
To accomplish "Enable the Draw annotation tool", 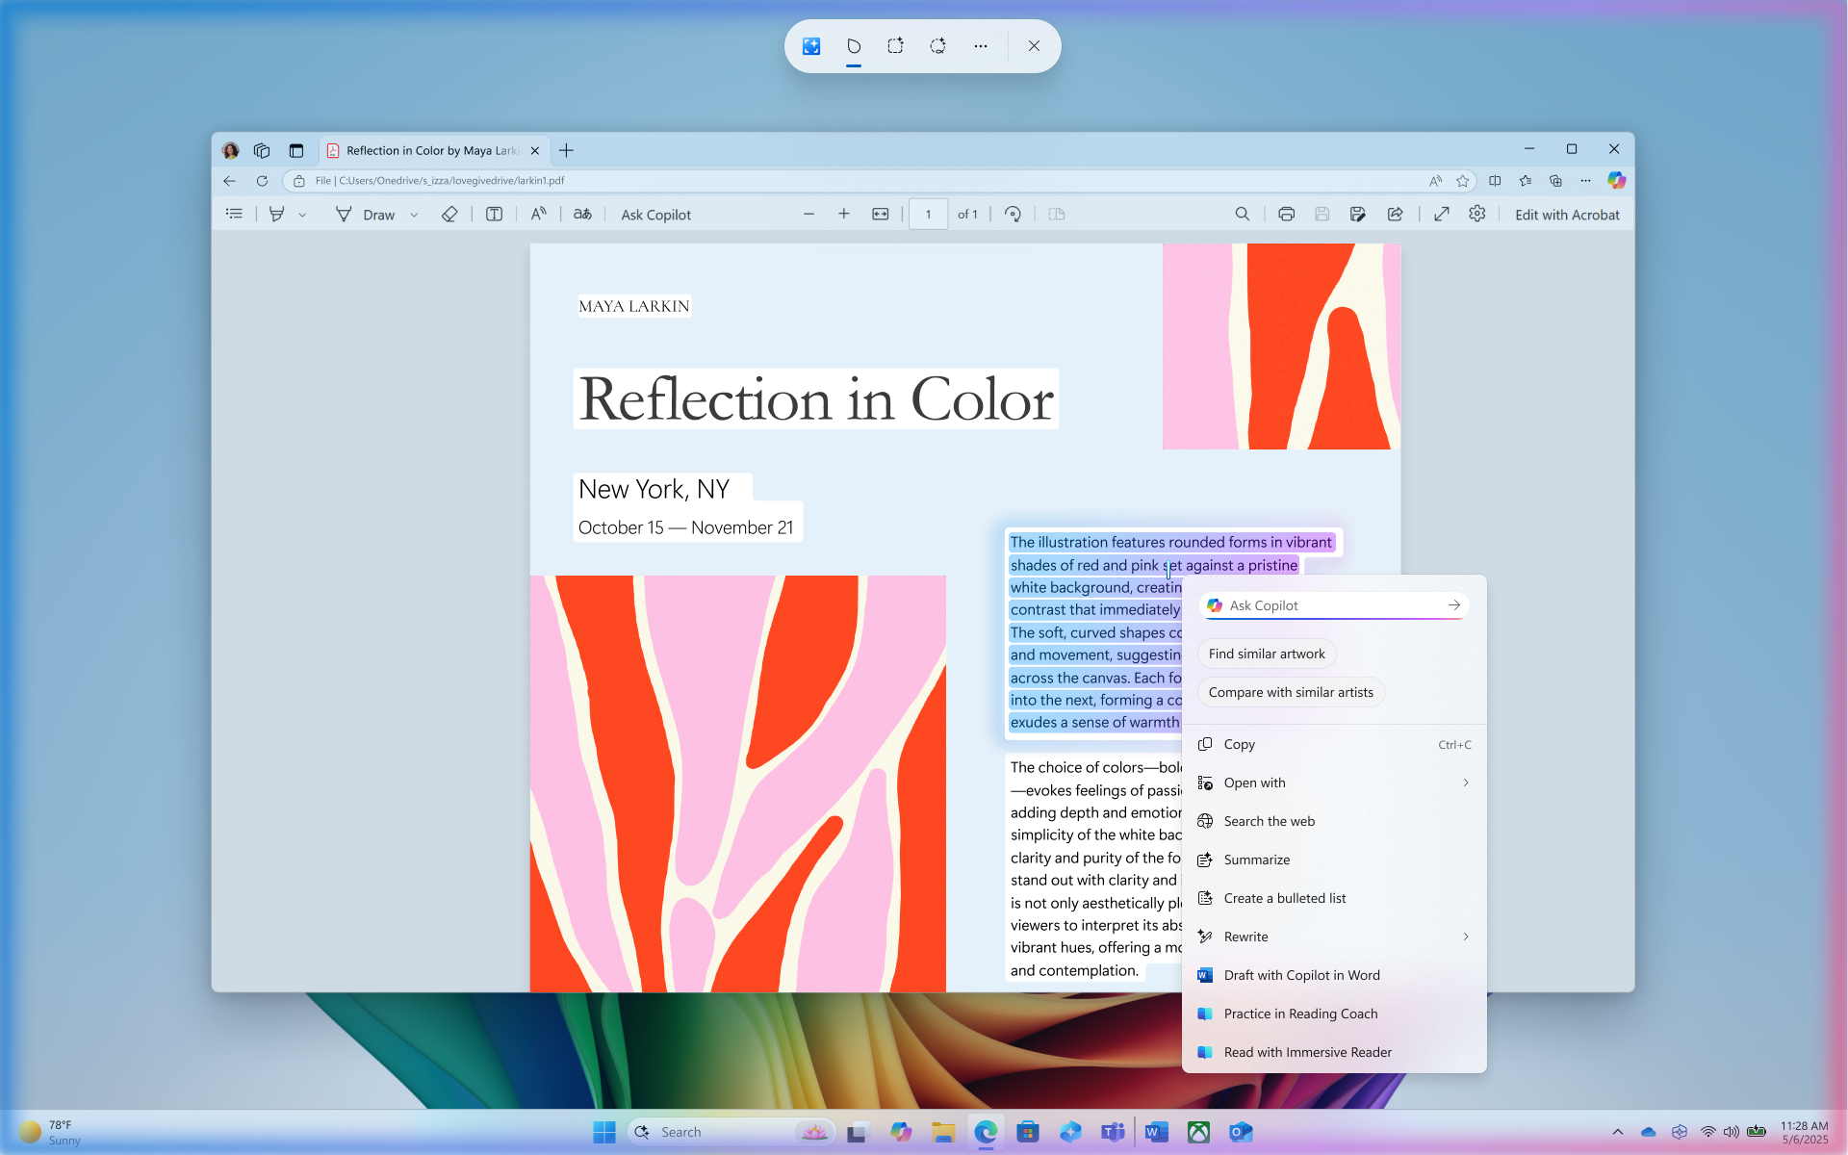I will [369, 214].
